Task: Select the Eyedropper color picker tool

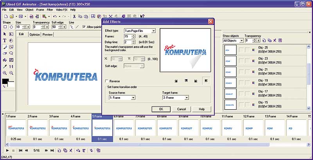Action: pyautogui.click(x=5, y=66)
